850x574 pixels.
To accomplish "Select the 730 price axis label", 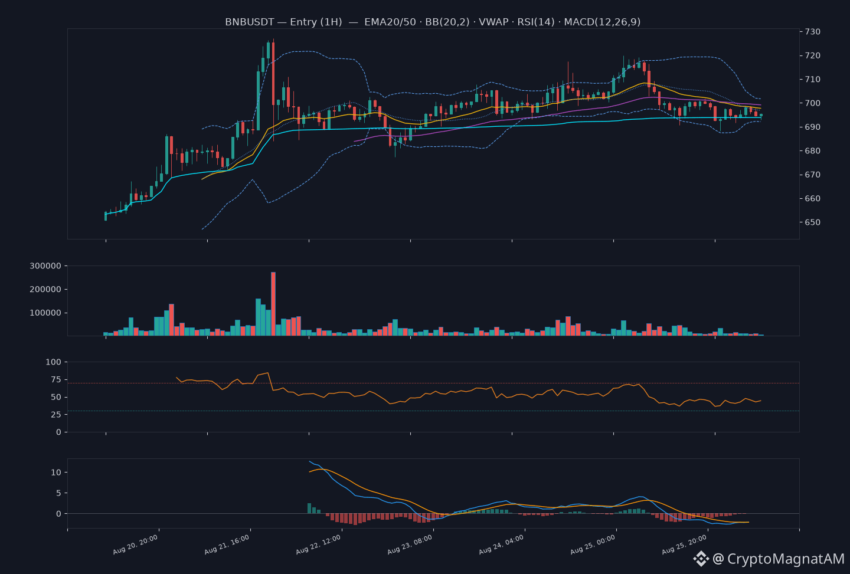I will (x=812, y=32).
